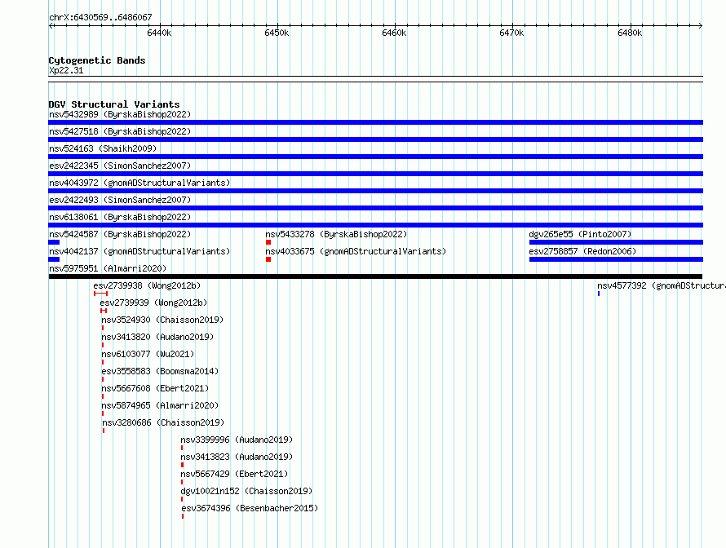
Task: Select the Xp22.31 band label
Action: coord(66,70)
